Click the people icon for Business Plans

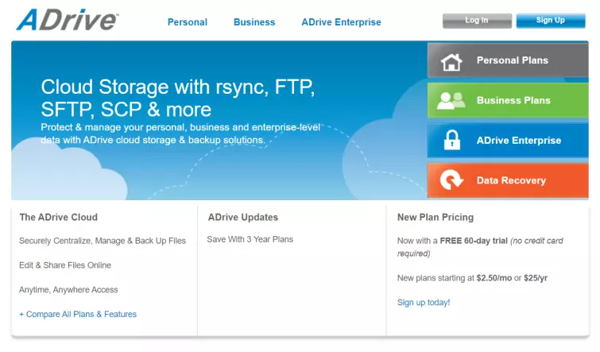(x=451, y=101)
